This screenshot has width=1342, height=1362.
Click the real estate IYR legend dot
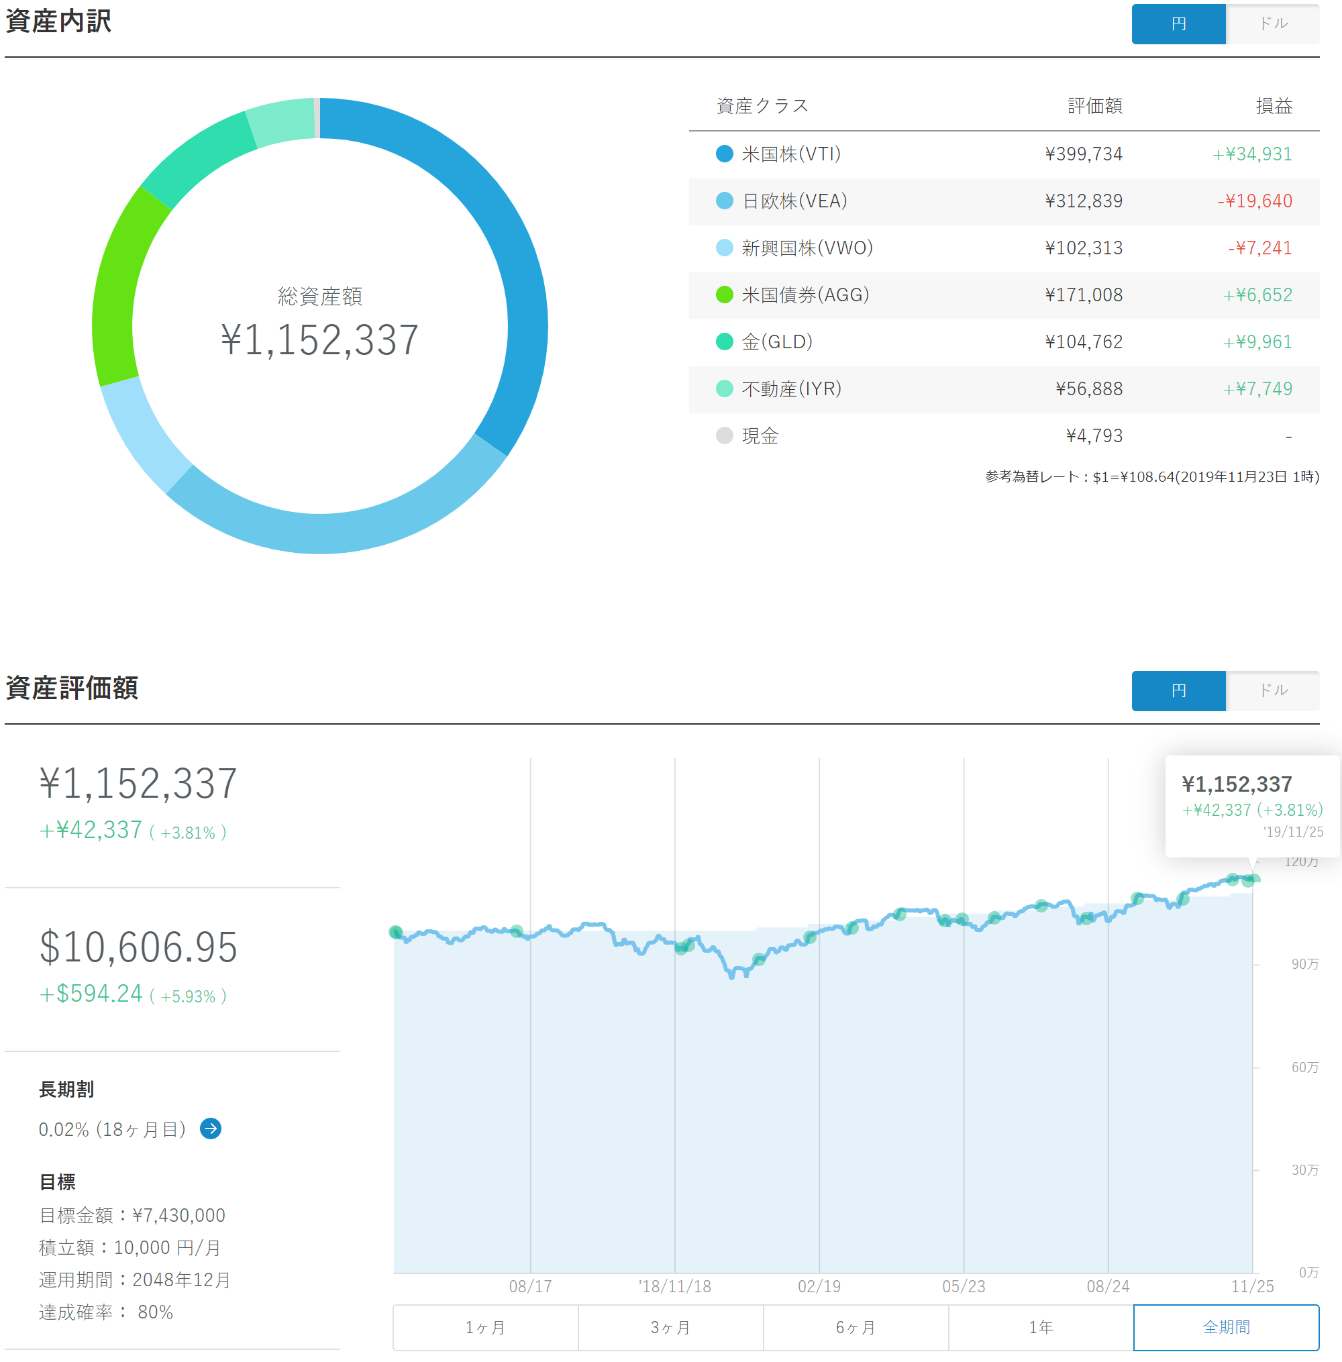coord(724,388)
